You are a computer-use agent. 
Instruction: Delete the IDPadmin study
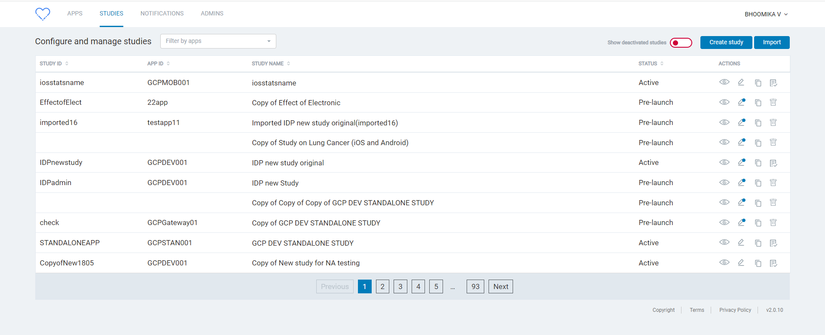(773, 183)
